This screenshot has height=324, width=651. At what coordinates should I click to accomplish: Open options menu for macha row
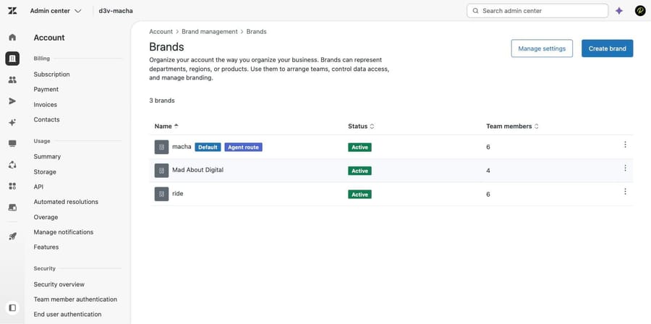[625, 145]
